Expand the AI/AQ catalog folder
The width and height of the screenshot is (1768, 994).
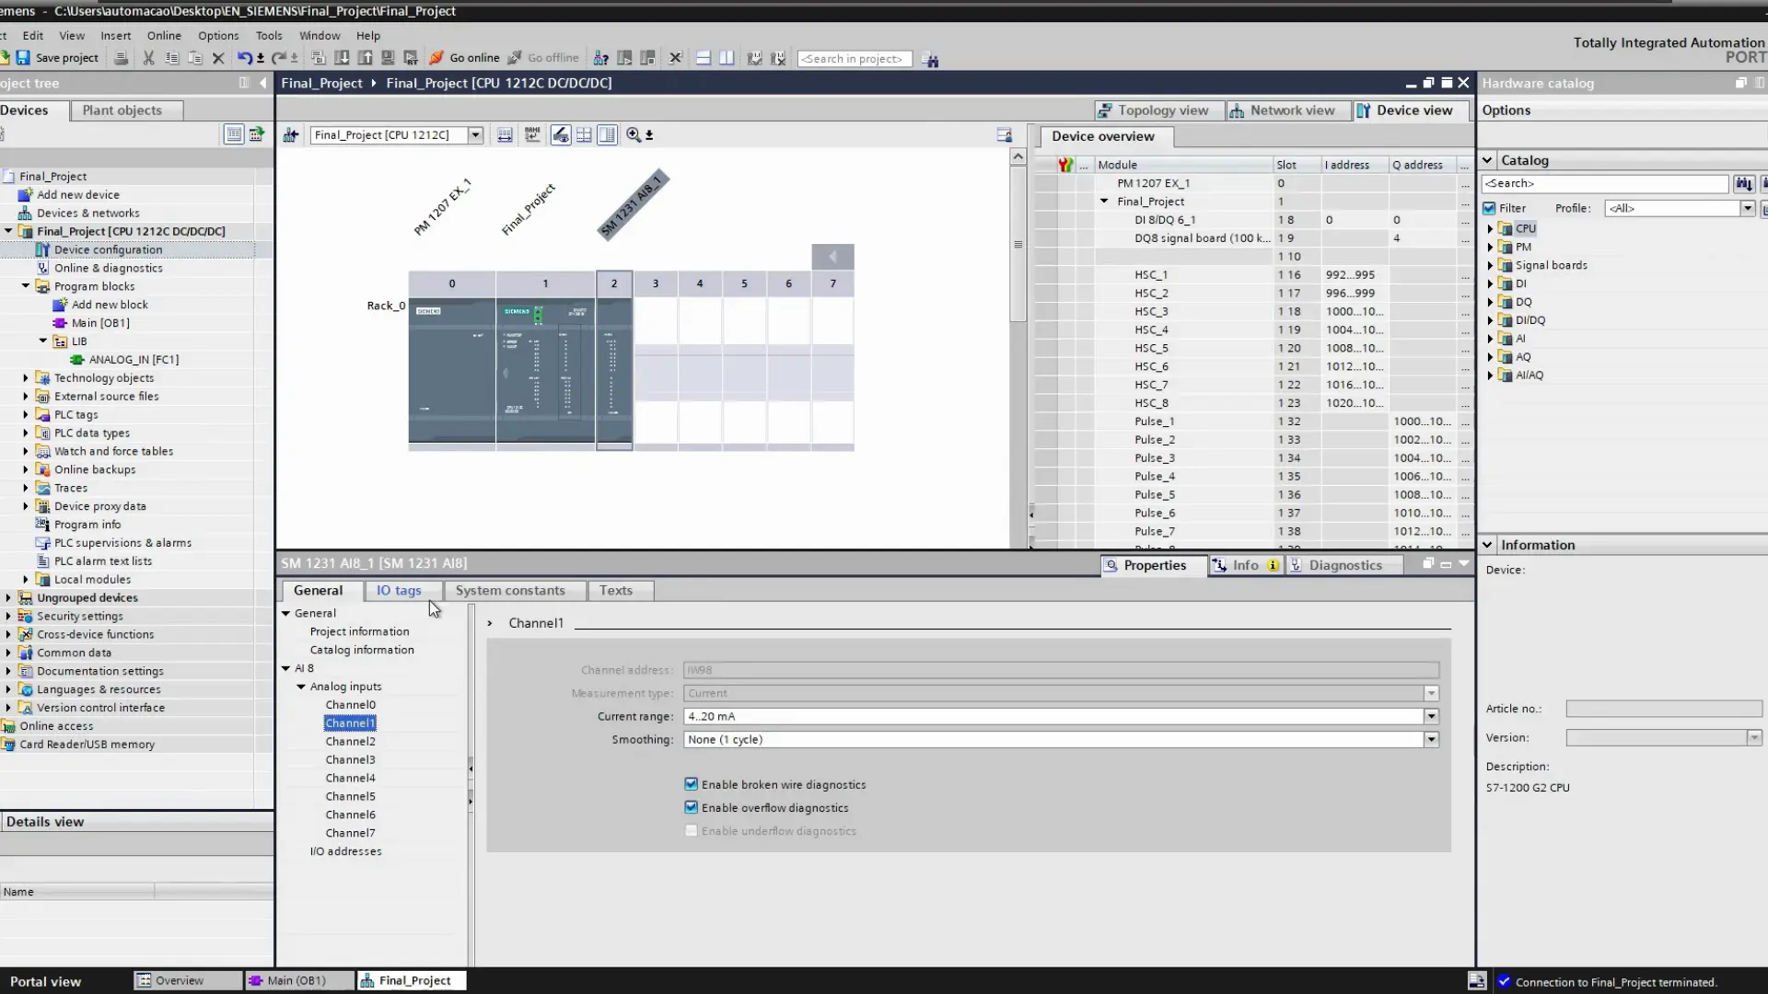(x=1490, y=375)
